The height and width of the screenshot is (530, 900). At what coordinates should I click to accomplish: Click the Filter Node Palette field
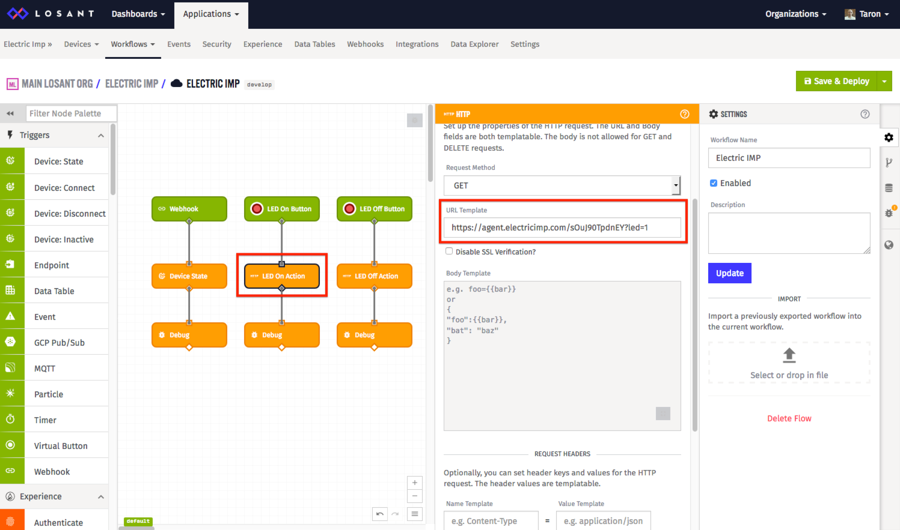(x=71, y=113)
